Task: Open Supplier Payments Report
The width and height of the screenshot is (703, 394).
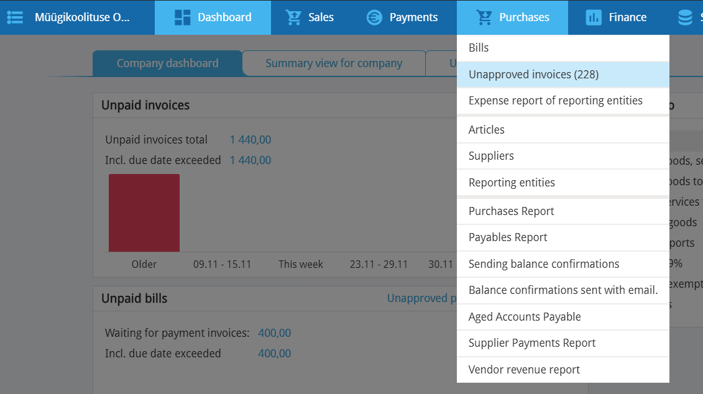Action: [563, 343]
